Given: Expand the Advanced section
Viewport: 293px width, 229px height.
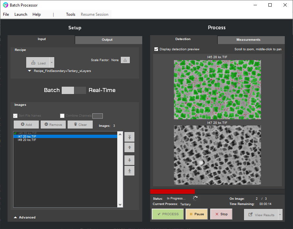Looking at the screenshot, I should pos(25,217).
